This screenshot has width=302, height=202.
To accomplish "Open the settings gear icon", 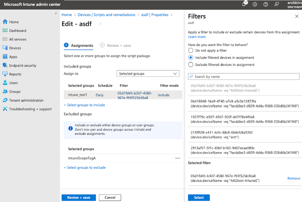I will tap(255, 4).
